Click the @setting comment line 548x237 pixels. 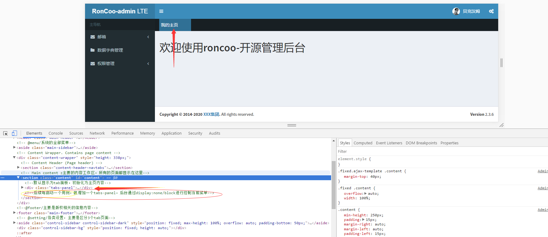(x=66, y=218)
